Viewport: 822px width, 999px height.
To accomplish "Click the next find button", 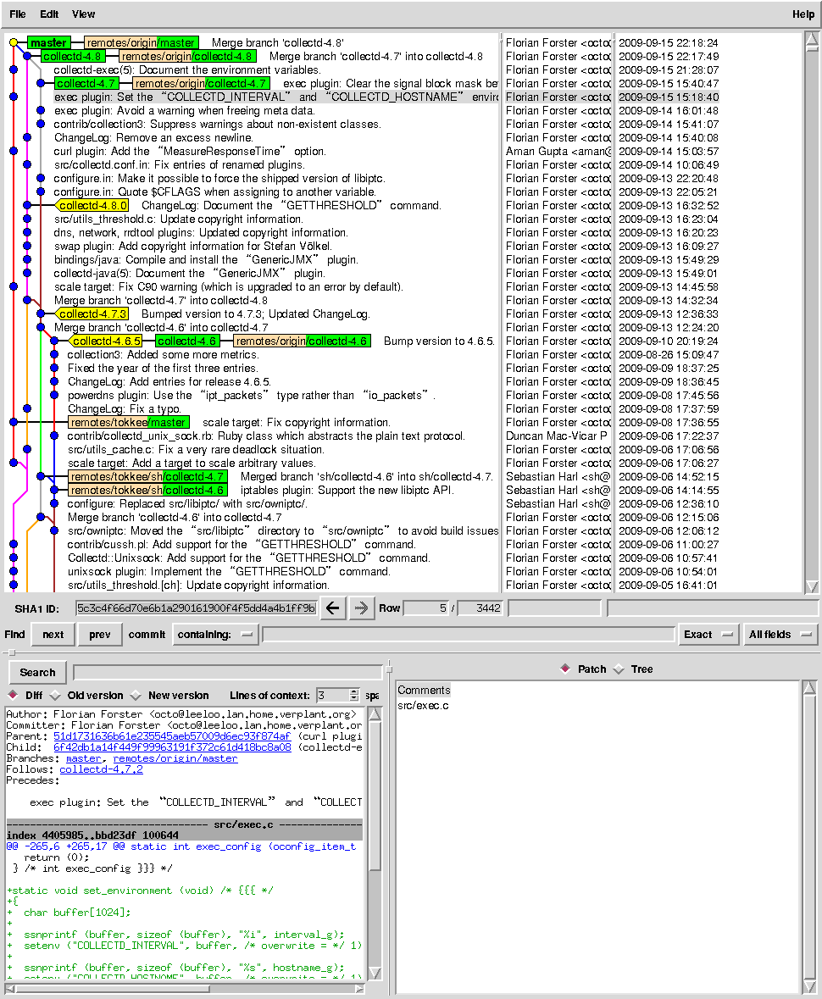I will tap(53, 635).
